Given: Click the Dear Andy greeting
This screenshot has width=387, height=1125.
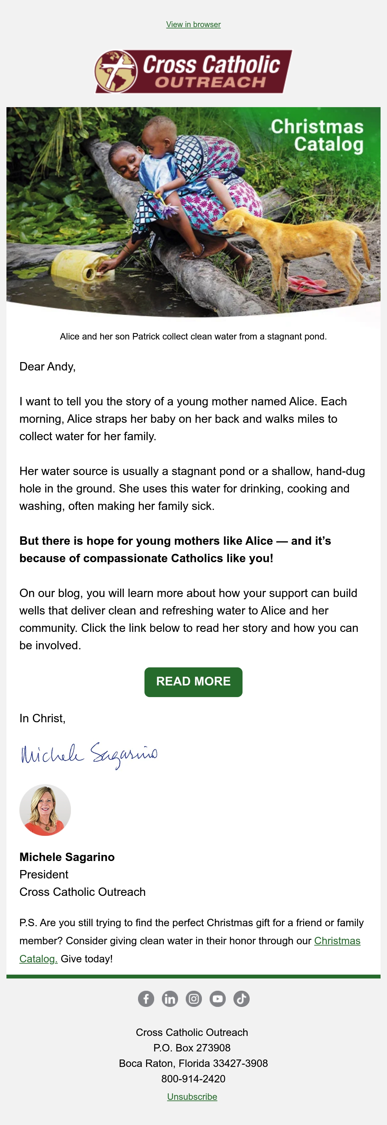Looking at the screenshot, I should (47, 366).
